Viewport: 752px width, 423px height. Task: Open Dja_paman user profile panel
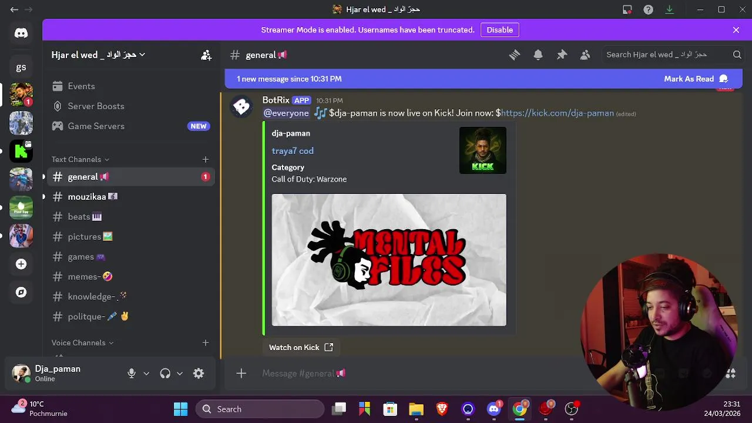(x=65, y=373)
